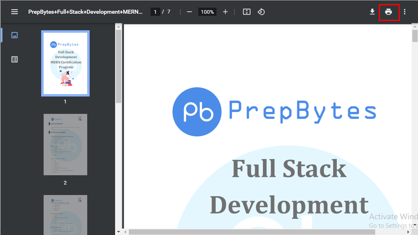Click the Print icon in toolbar
Screen dimensions: 418x235
pos(389,12)
